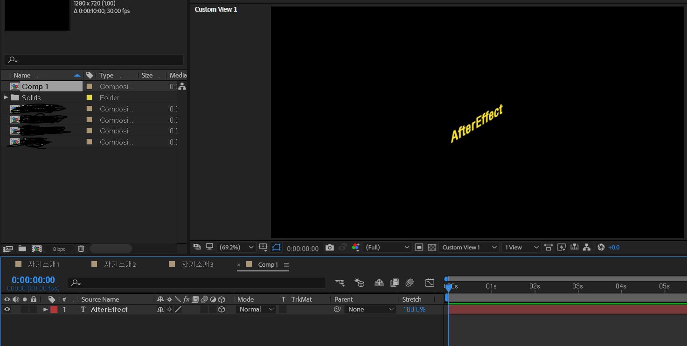Image resolution: width=687 pixels, height=346 pixels.
Task: Toggle Draft 3D icon
Action: click(x=359, y=283)
